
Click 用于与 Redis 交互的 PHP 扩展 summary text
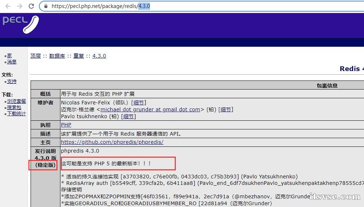(x=98, y=94)
